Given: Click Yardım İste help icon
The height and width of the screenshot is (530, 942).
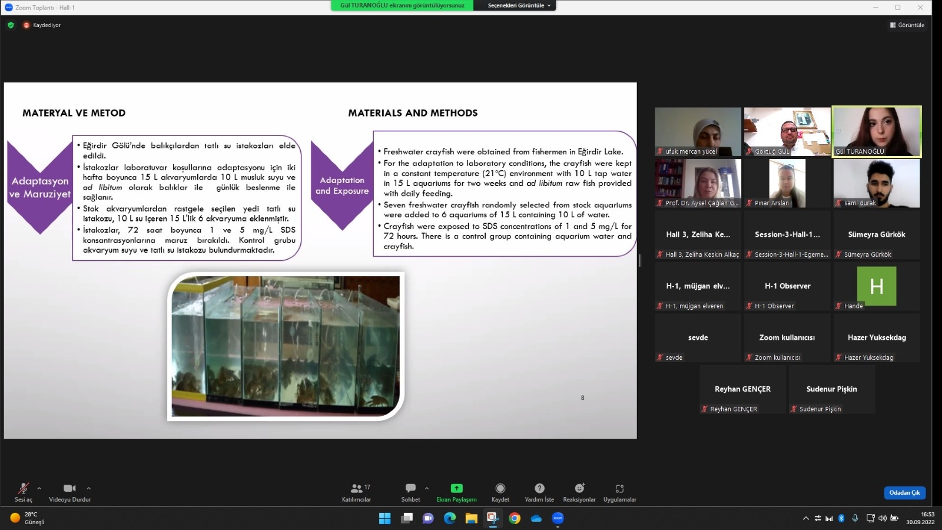Looking at the screenshot, I should [539, 492].
